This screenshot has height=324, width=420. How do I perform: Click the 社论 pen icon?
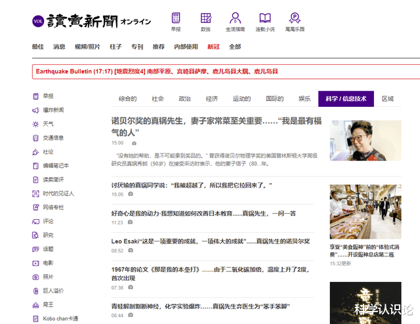tap(35, 152)
